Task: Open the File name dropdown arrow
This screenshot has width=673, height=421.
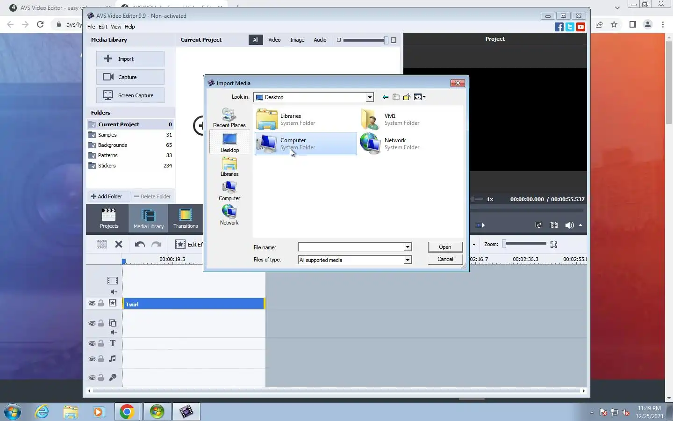Action: (x=408, y=247)
